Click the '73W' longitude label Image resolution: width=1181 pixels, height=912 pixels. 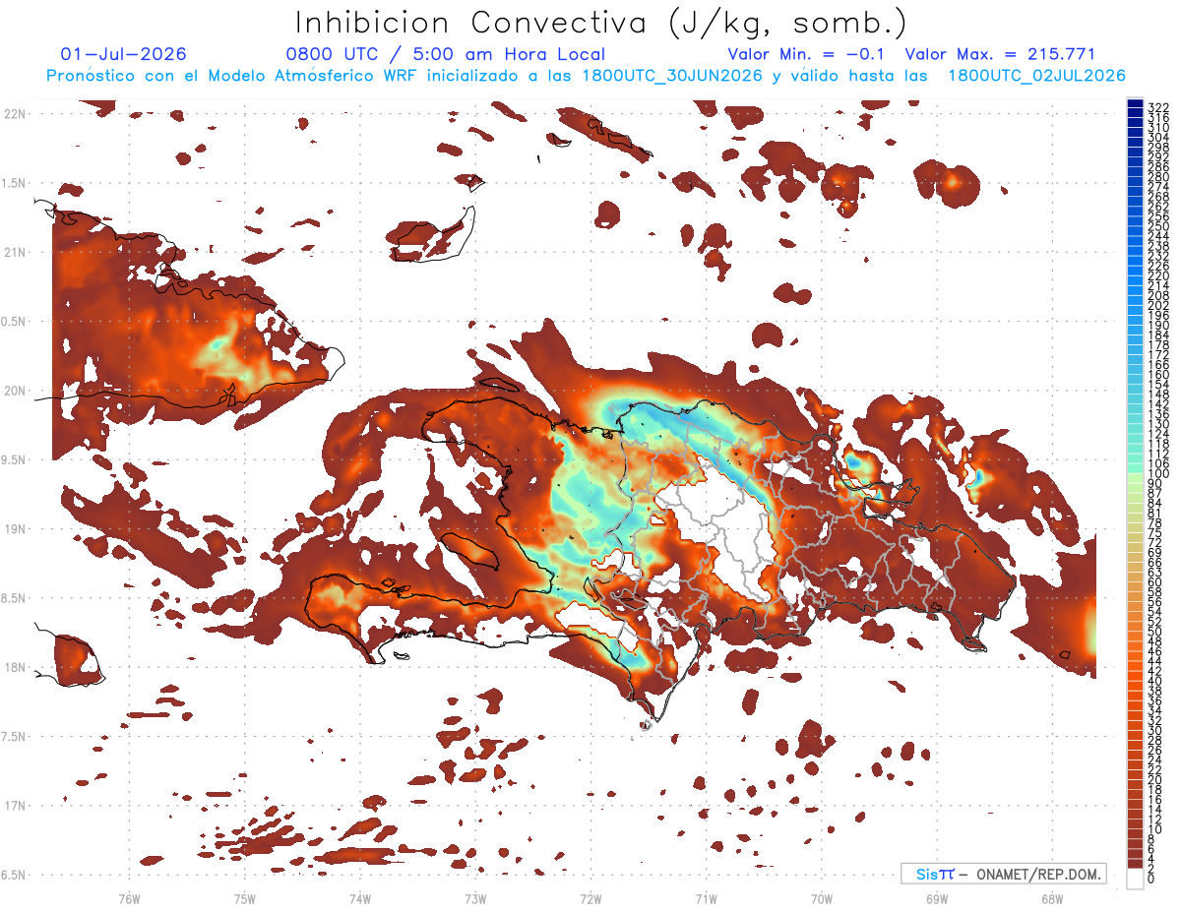pos(475,898)
